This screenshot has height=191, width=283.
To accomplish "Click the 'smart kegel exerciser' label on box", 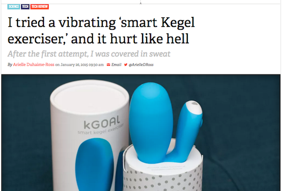I will (x=101, y=130).
